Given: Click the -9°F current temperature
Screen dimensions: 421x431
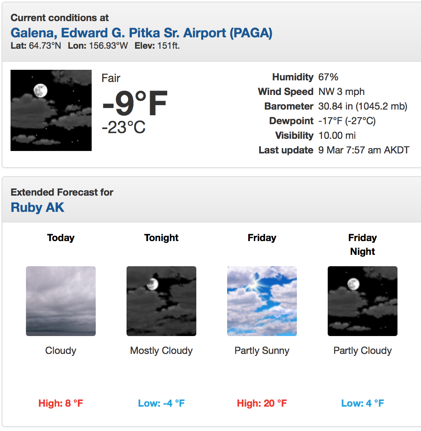Looking at the screenshot, I should click(135, 103).
